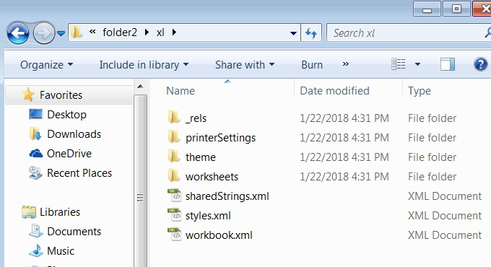Click the Burn toolbar button

click(x=312, y=65)
